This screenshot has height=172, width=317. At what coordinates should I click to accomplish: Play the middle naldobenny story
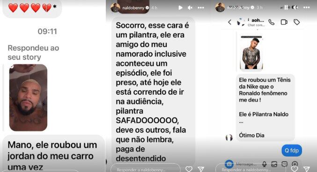[x=181, y=8]
